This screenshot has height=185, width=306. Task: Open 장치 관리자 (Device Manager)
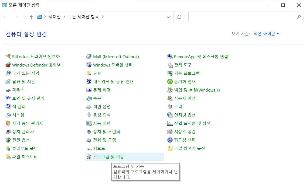23,132
